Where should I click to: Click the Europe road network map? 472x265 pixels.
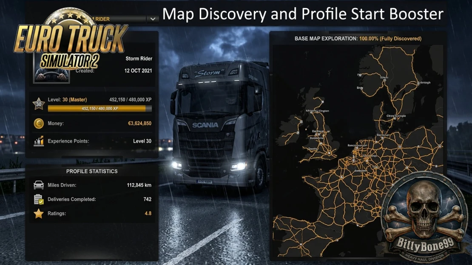pos(358,150)
